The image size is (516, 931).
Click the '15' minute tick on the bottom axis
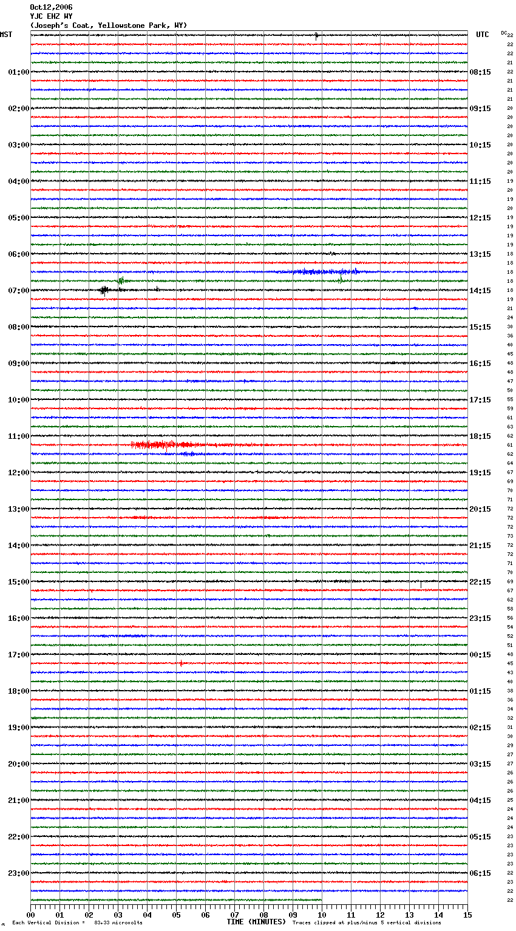coord(467,915)
